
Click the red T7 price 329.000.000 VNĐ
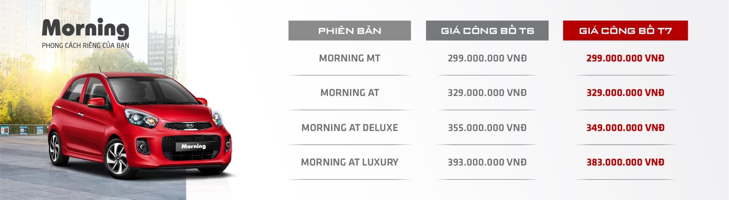pyautogui.click(x=625, y=93)
